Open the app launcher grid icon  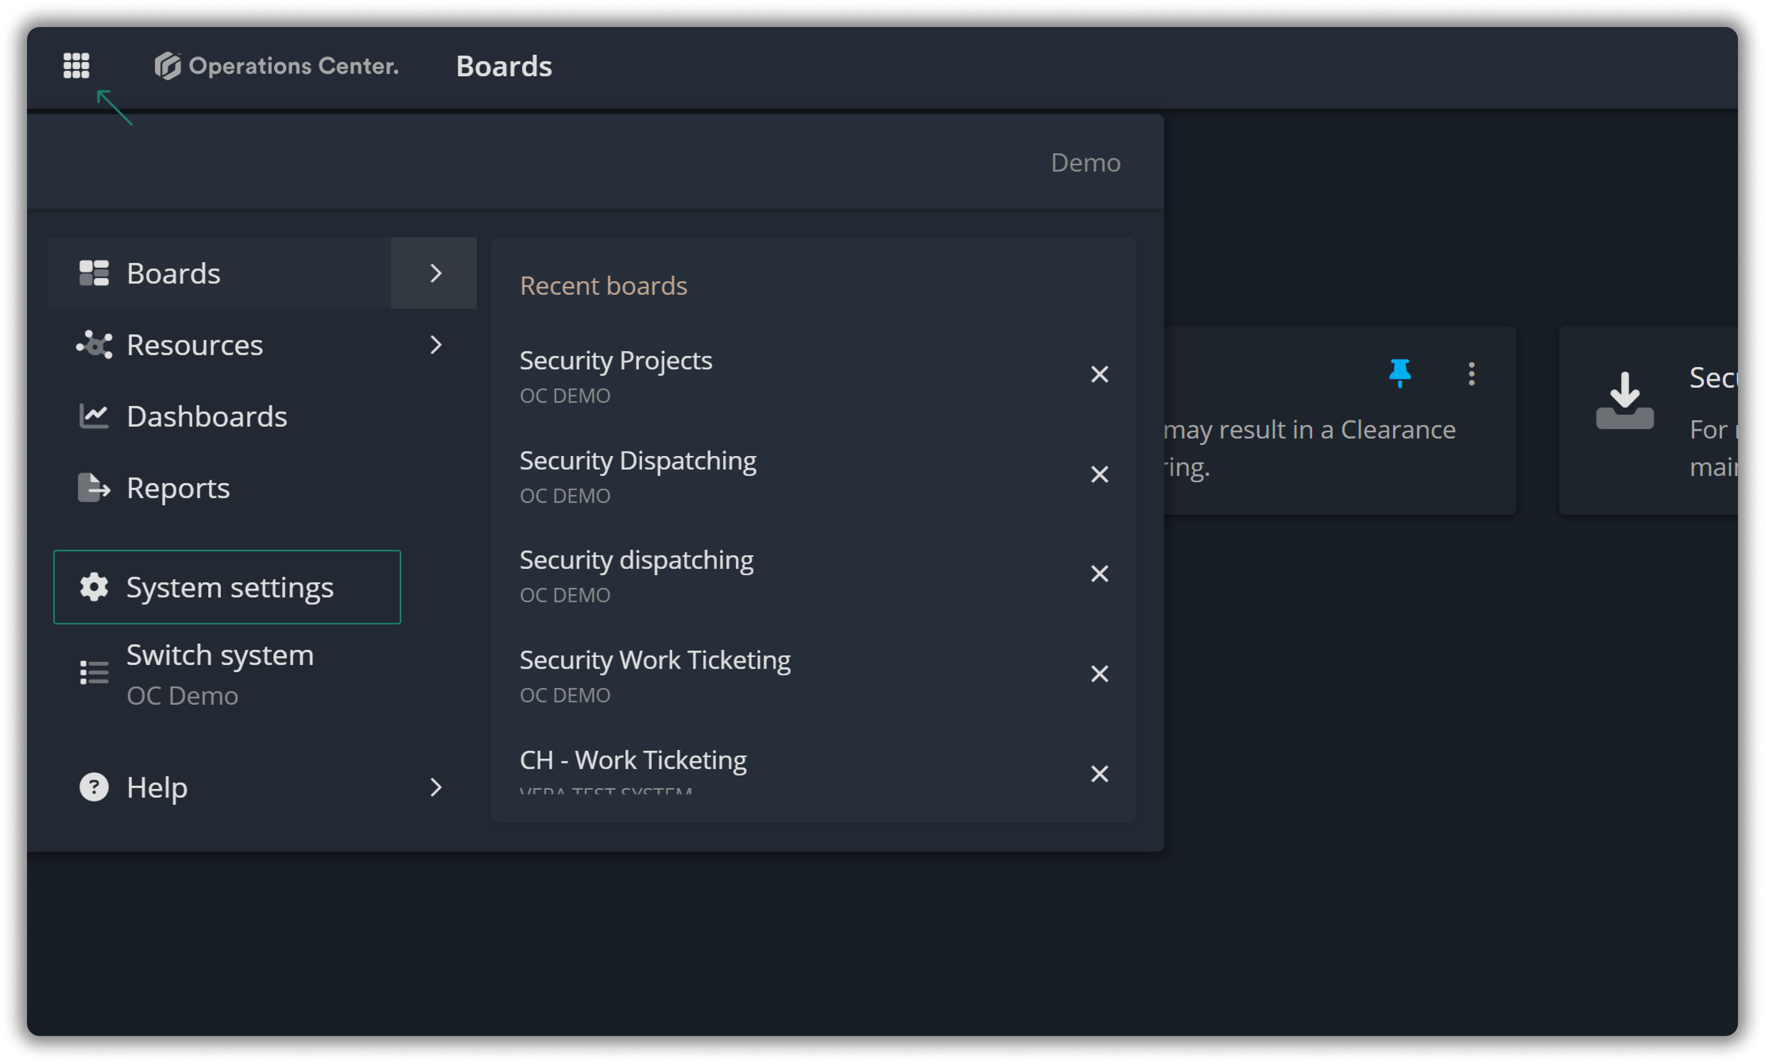[76, 66]
